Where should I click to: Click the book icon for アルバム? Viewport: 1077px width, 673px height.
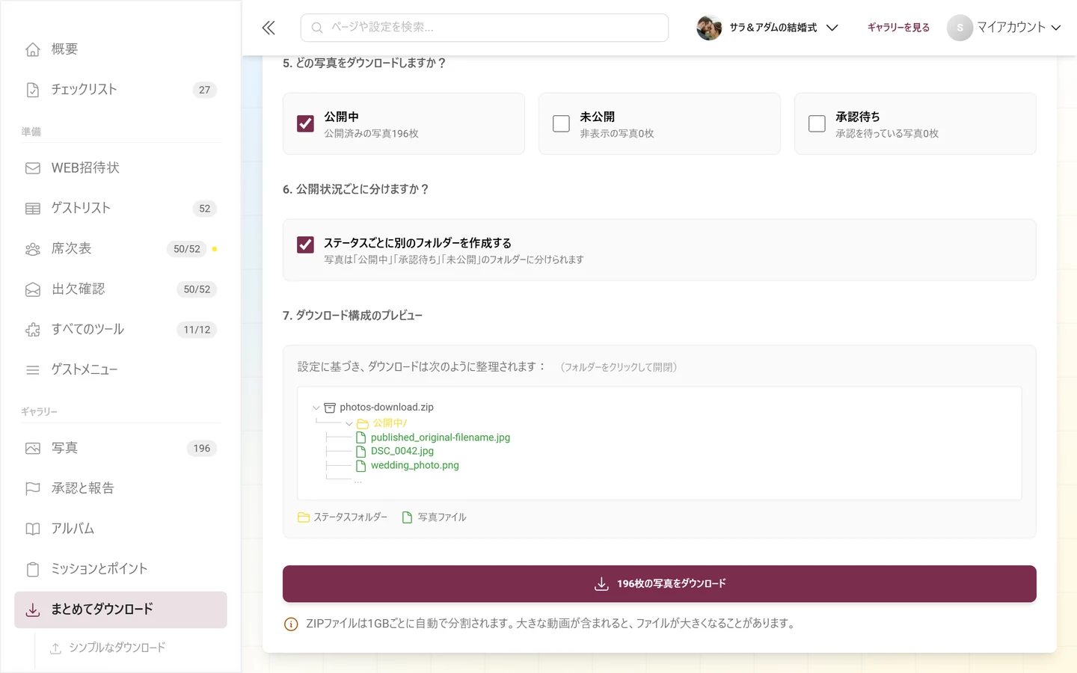pyautogui.click(x=33, y=529)
